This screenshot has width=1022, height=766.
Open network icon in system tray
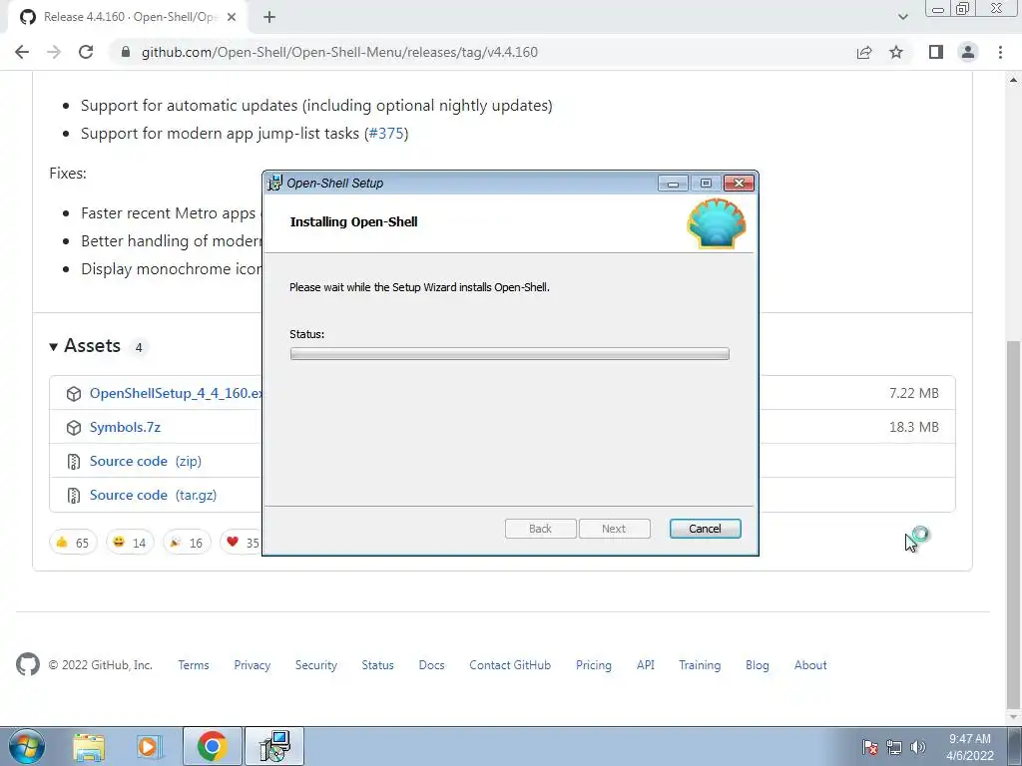pos(893,747)
